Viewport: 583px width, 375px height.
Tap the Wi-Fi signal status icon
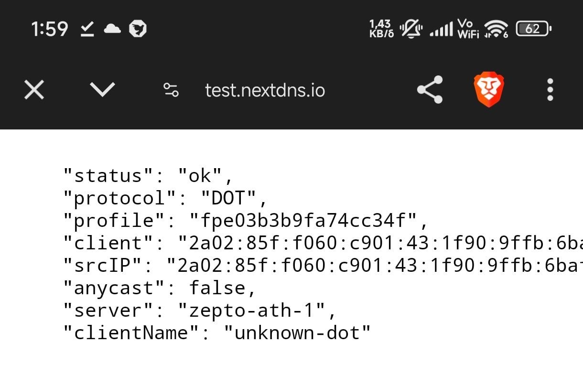[496, 29]
